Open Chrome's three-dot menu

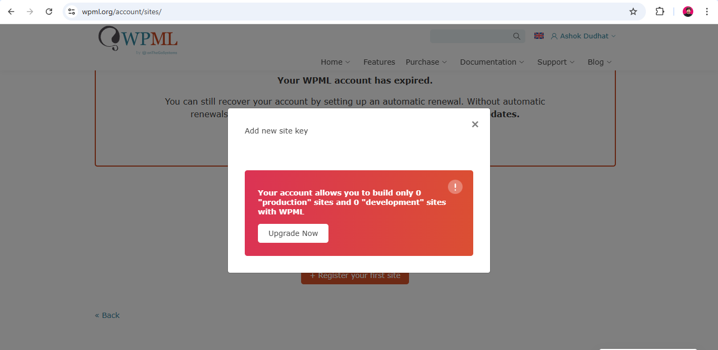[x=707, y=12]
